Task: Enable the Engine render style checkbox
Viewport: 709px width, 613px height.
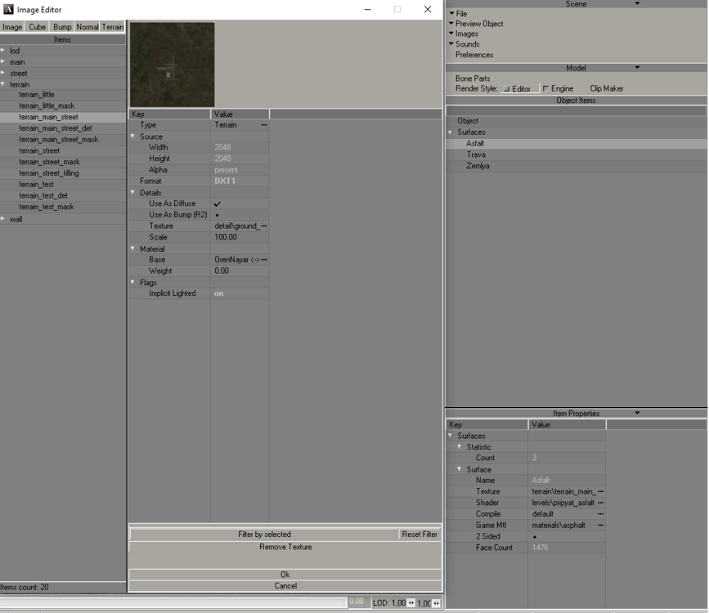Action: tap(546, 88)
